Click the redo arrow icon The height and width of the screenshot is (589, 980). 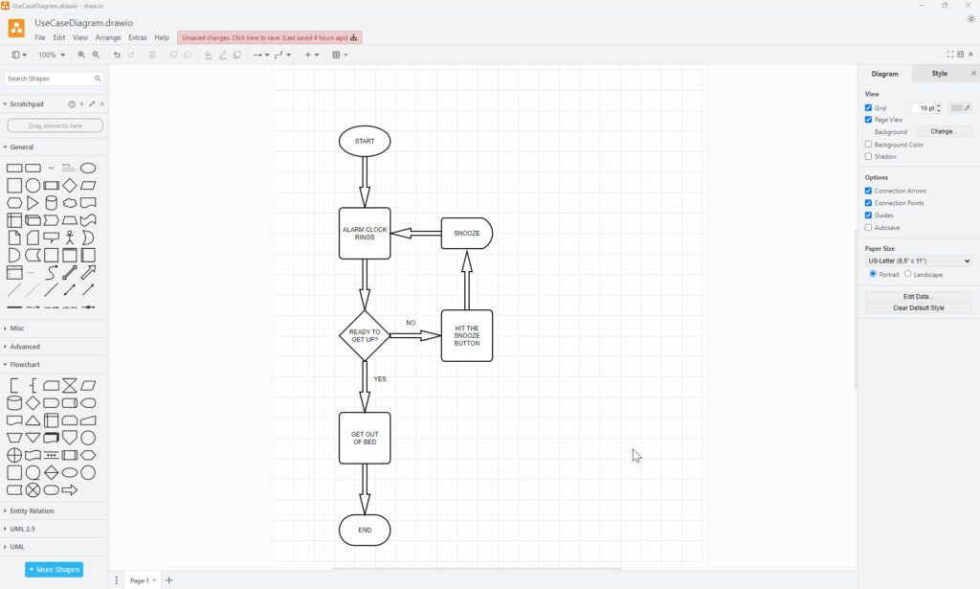point(131,55)
